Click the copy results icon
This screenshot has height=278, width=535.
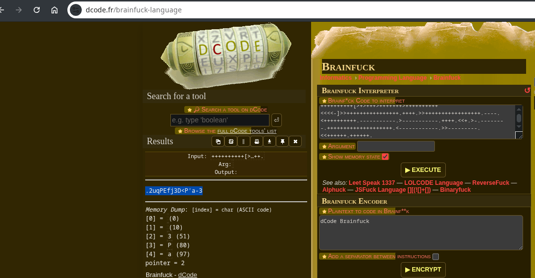218,142
